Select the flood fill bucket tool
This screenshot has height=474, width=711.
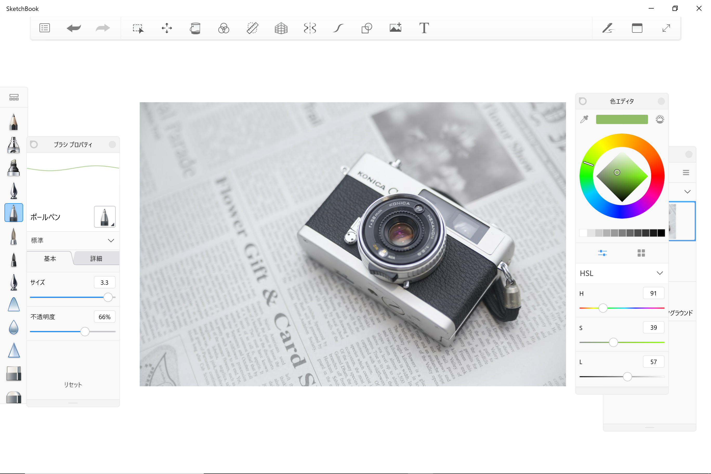coord(195,28)
